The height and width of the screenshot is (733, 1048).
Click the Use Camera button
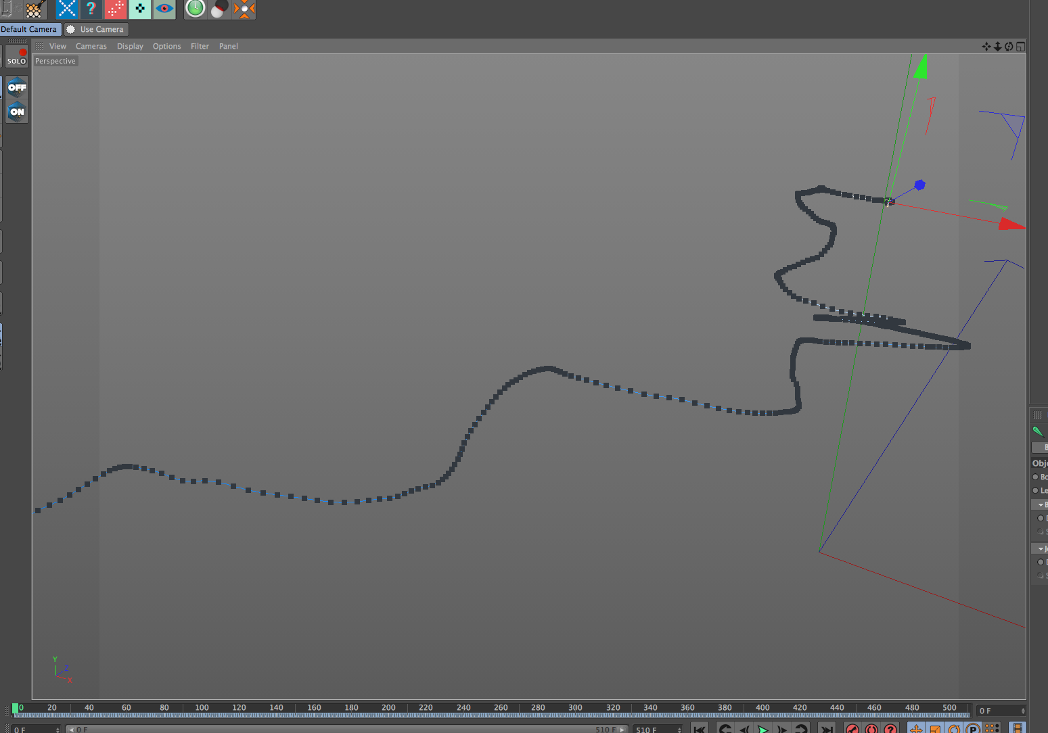coord(97,30)
